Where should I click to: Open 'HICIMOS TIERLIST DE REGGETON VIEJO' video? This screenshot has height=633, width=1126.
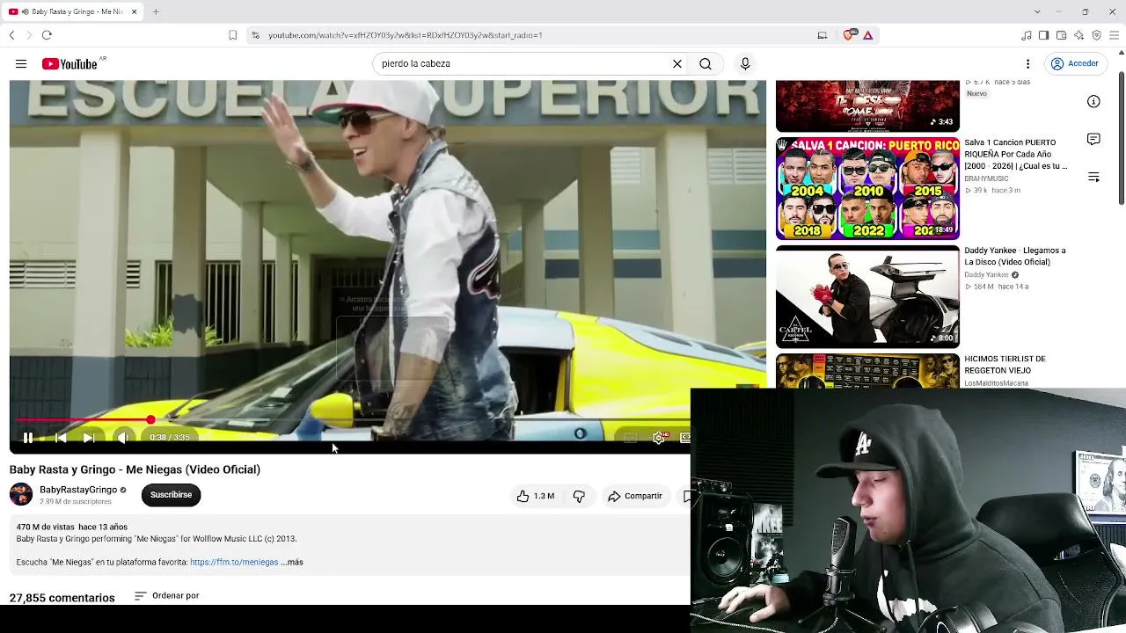point(1005,364)
